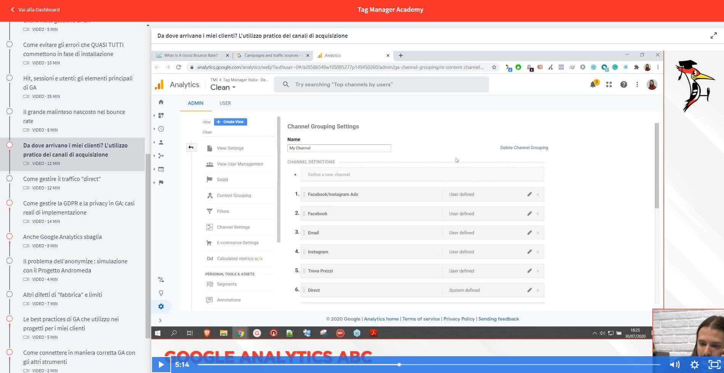Open the Analytics help question mark
The width and height of the screenshot is (724, 373).
623,85
